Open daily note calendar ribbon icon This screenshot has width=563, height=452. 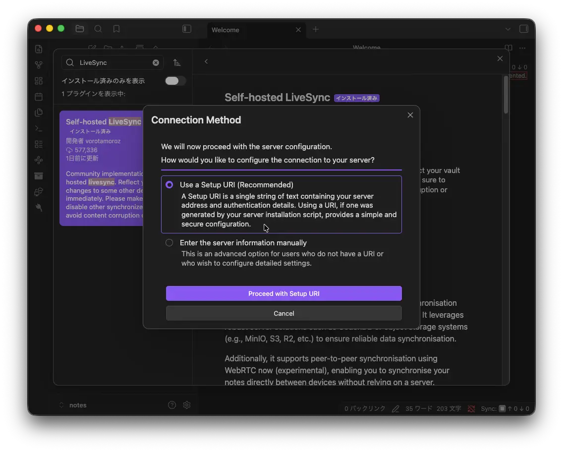click(39, 97)
